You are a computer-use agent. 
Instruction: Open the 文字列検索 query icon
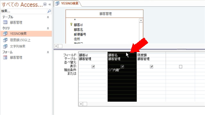point(5,46)
